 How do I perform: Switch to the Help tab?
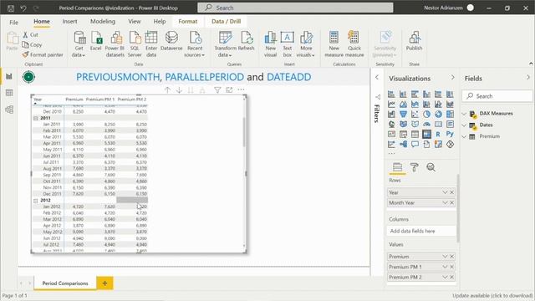pyautogui.click(x=160, y=21)
